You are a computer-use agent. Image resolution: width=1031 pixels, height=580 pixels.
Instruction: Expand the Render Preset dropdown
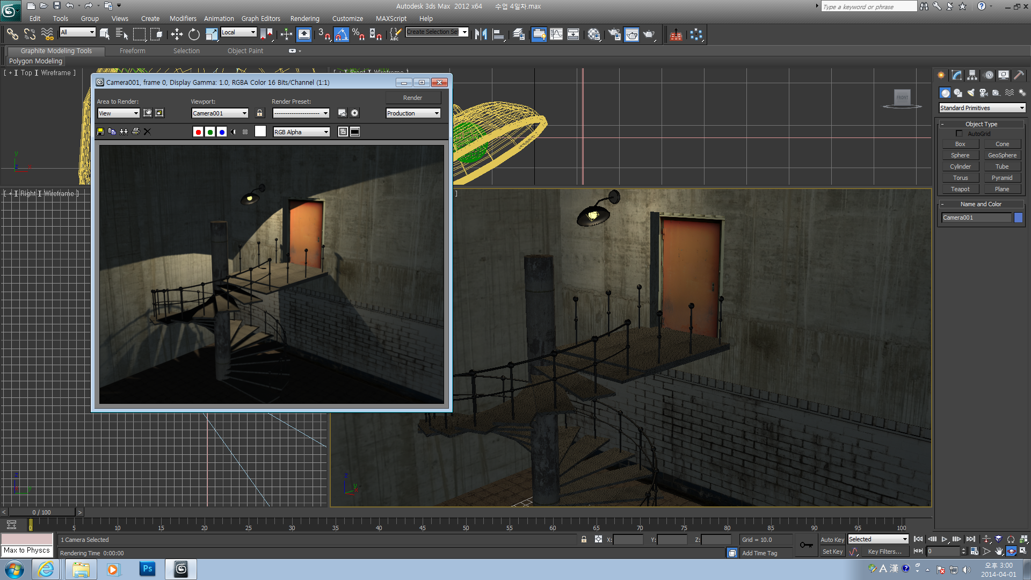pyautogui.click(x=301, y=113)
